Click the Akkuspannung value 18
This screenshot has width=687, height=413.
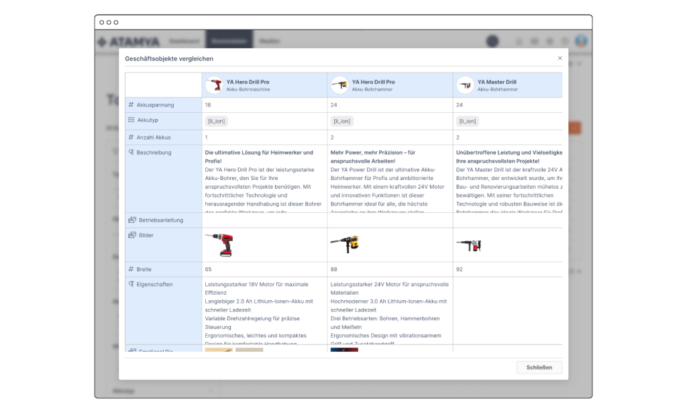pos(208,105)
